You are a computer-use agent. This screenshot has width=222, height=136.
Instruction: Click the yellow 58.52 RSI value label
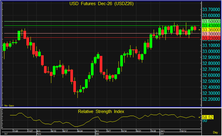(x=208, y=117)
